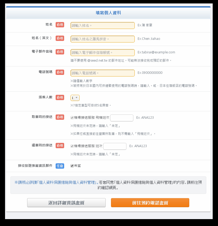Image resolution: width=218 pixels, height=226 pixels.
Task: Click the 飛機班次 flight number field for pickup
Action: (x=122, y=118)
